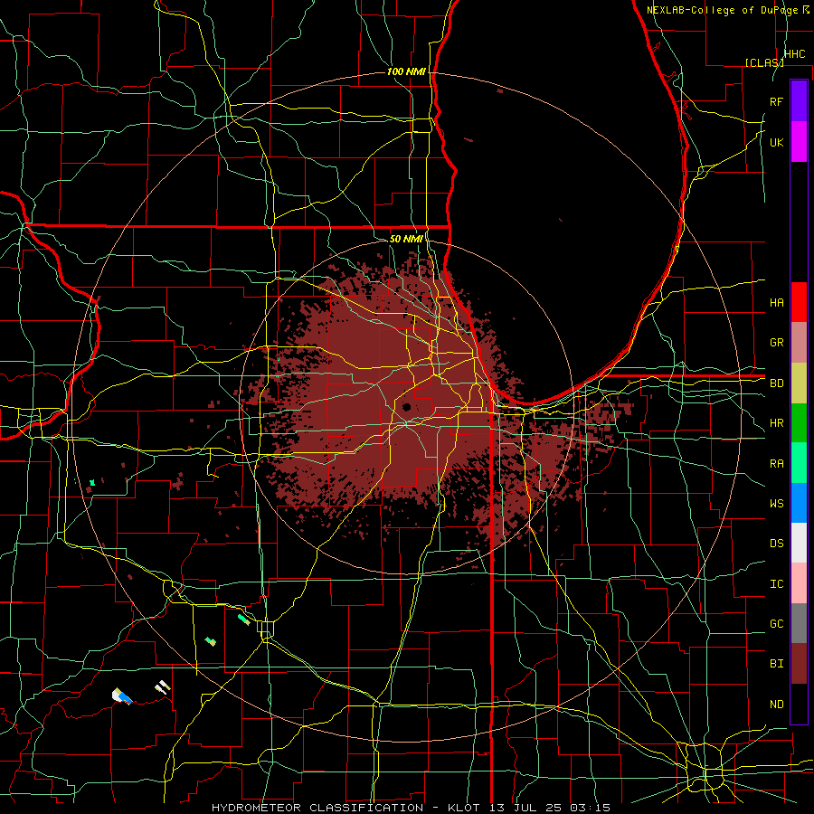
Task: Click the HA red legend swatch
Action: point(799,302)
